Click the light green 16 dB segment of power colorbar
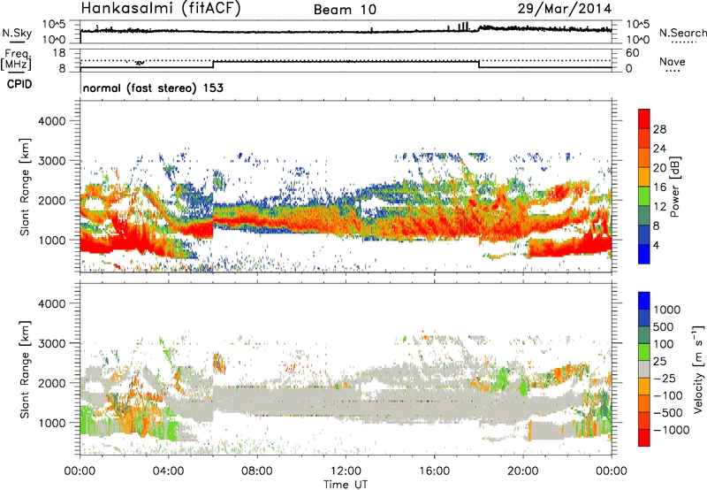This screenshot has height=490, width=707. coord(644,196)
